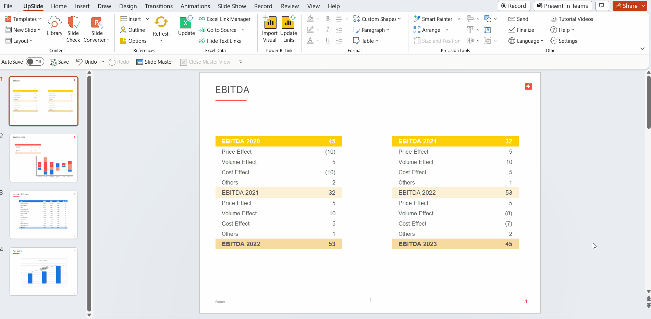Viewport: 651px width, 319px height.
Task: Open the Quick Access Toolbar customize arrow
Action: coord(241,62)
